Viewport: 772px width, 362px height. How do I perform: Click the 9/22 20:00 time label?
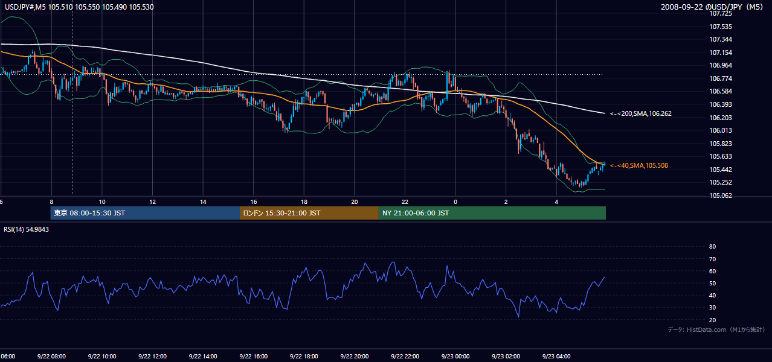point(354,356)
